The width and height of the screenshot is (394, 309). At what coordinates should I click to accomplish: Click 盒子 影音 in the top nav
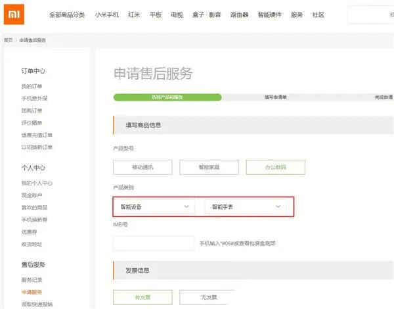(207, 15)
